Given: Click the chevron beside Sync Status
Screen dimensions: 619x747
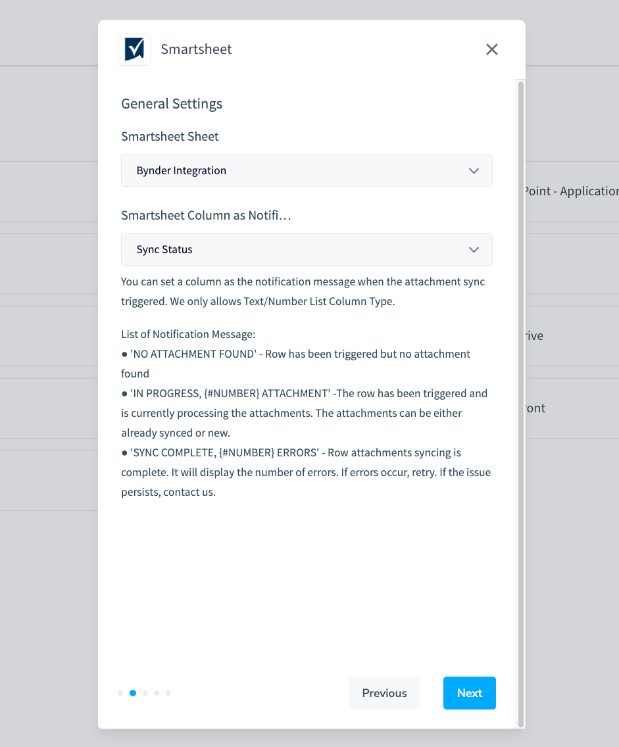Looking at the screenshot, I should [x=474, y=249].
